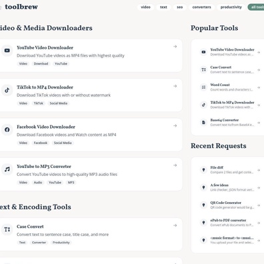Click Converter tag on Case Convert card

click(x=39, y=242)
